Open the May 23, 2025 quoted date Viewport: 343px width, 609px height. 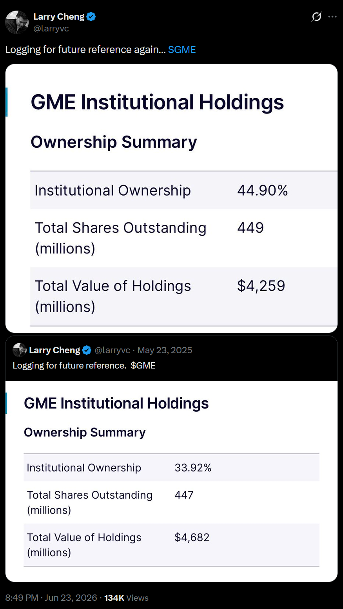coord(165,350)
